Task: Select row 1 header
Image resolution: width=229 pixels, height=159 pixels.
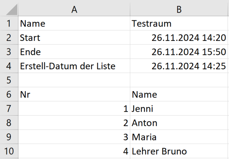Action: pyautogui.click(x=9, y=24)
